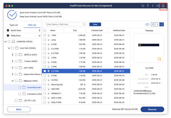Click the Recover button
Image resolution: width=171 pixels, height=118 pixels.
pyautogui.click(x=152, y=109)
